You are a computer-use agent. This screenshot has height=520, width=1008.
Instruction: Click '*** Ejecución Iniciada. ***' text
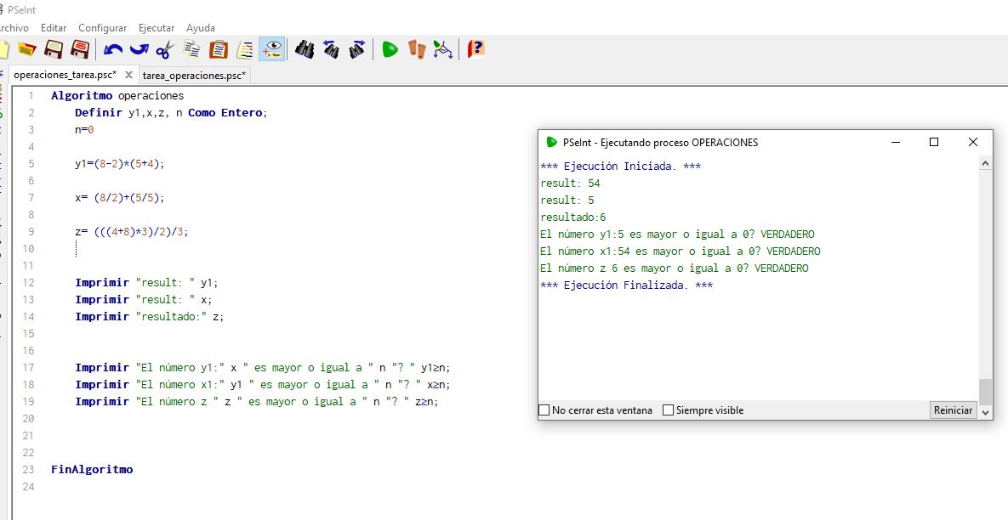[620, 167]
